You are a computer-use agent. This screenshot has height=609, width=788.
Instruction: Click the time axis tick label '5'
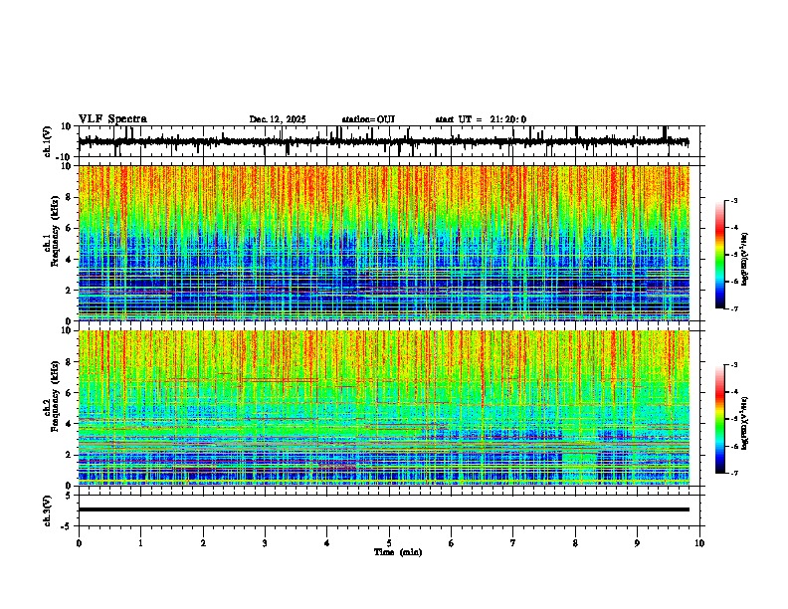pos(389,543)
